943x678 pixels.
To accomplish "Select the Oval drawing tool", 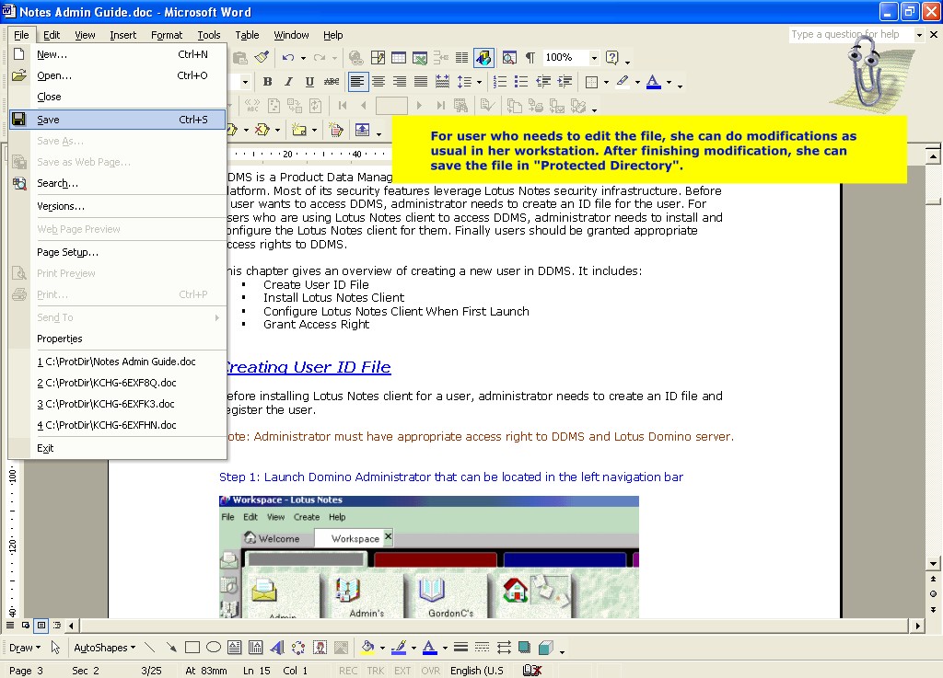I will [x=214, y=648].
